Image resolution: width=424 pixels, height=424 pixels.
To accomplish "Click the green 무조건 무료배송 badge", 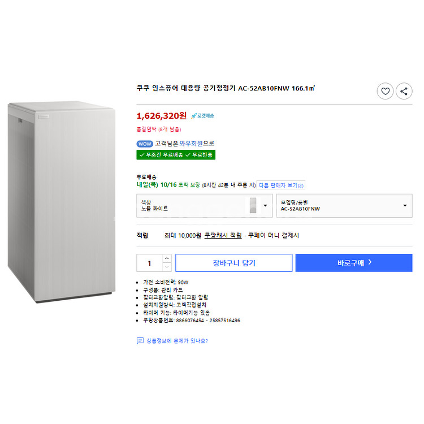I will coord(160,154).
